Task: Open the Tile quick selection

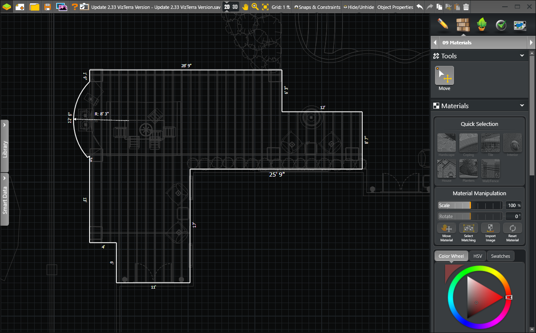Action: [490, 142]
